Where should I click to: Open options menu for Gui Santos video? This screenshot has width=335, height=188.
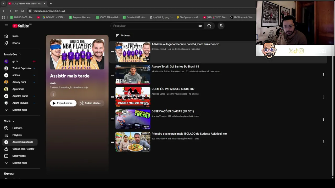[323, 75]
